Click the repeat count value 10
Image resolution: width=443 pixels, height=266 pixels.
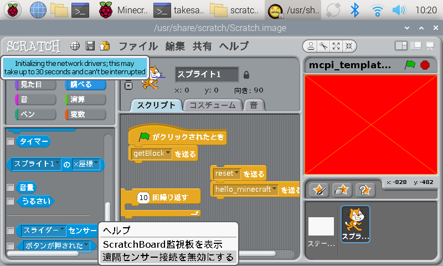pos(143,197)
